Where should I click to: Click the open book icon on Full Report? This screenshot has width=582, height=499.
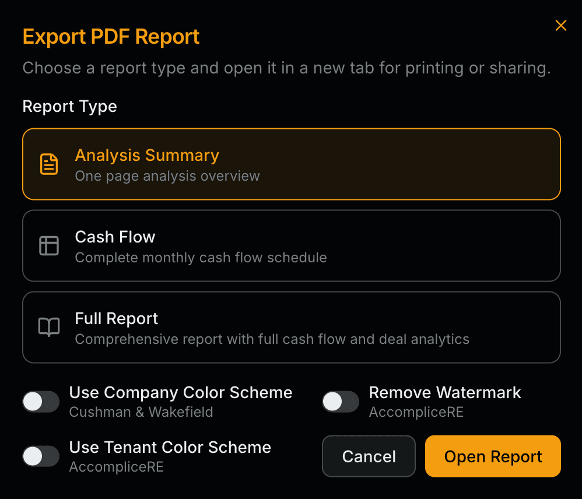coord(49,327)
